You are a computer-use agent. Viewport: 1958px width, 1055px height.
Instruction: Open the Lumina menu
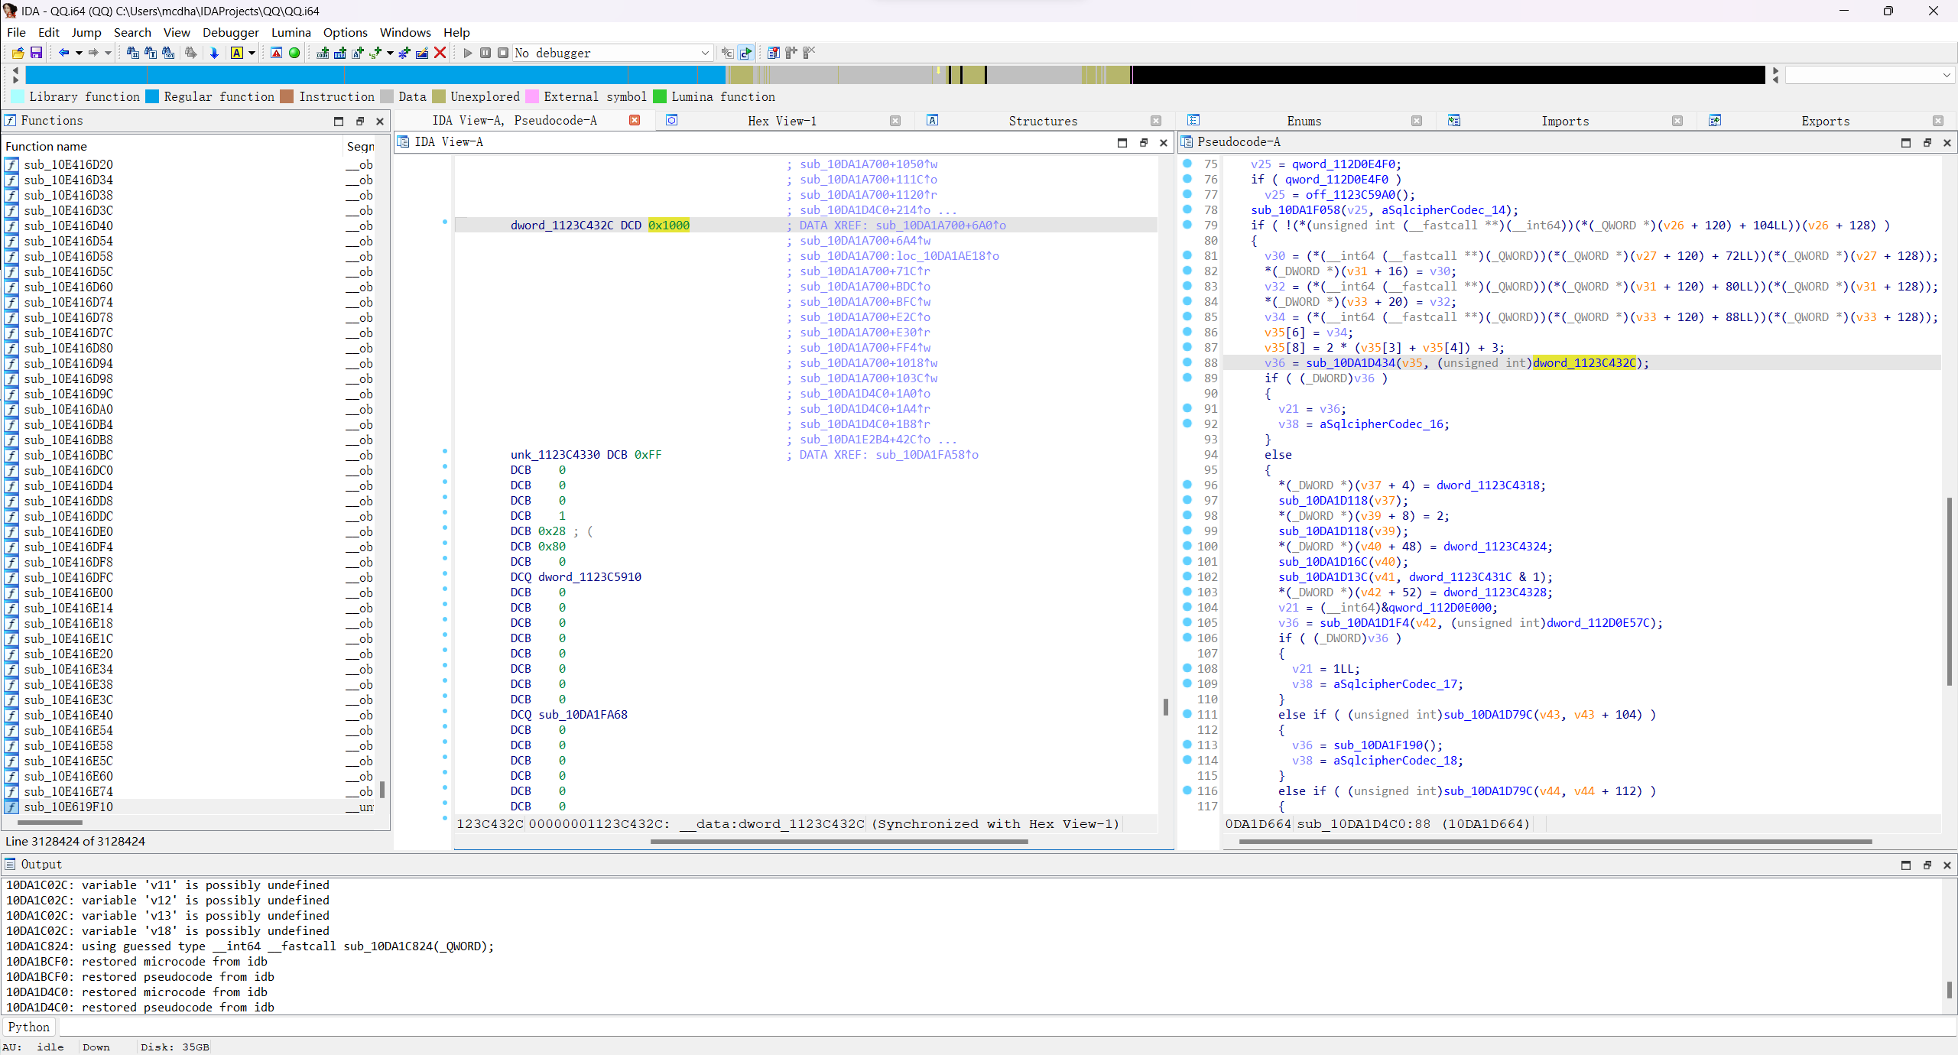tap(291, 32)
